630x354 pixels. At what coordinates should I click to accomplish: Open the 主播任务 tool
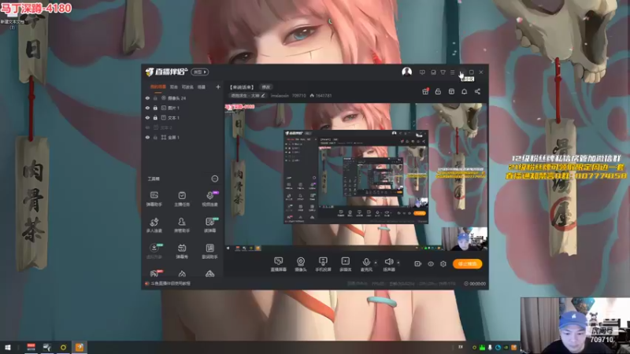coord(182,199)
